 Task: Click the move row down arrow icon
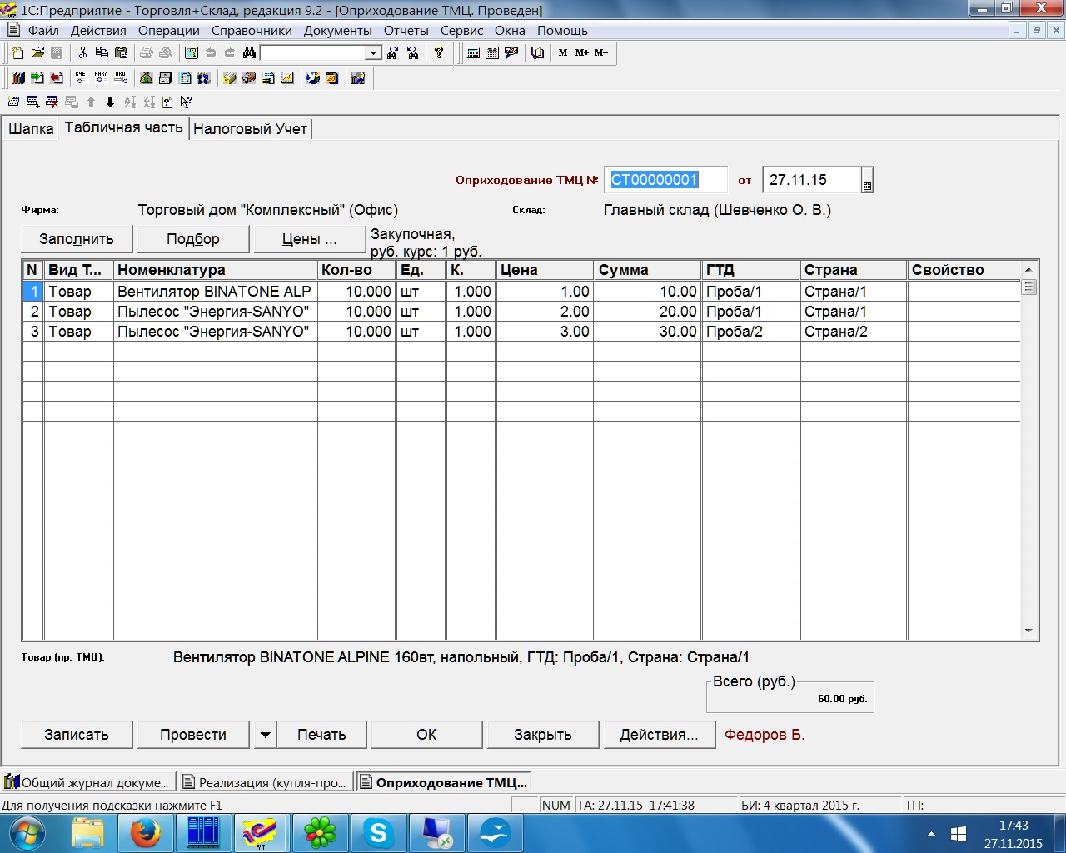[110, 102]
